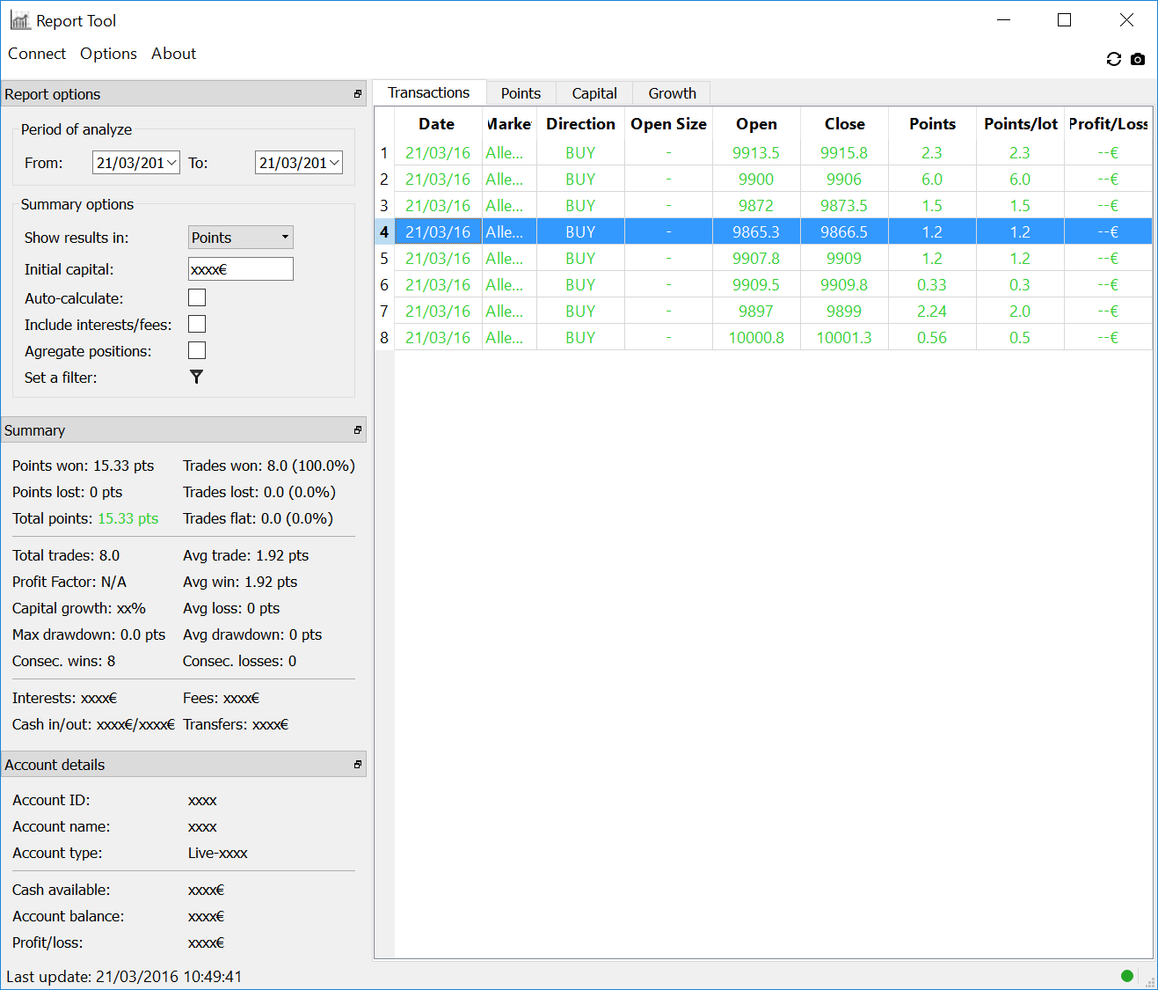Open the Connect menu

pos(37,54)
